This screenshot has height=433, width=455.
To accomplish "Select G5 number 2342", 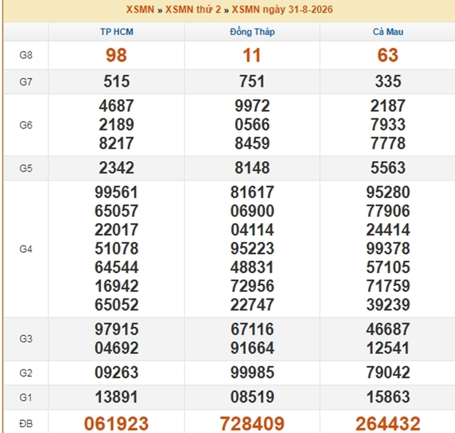I will (x=116, y=168).
